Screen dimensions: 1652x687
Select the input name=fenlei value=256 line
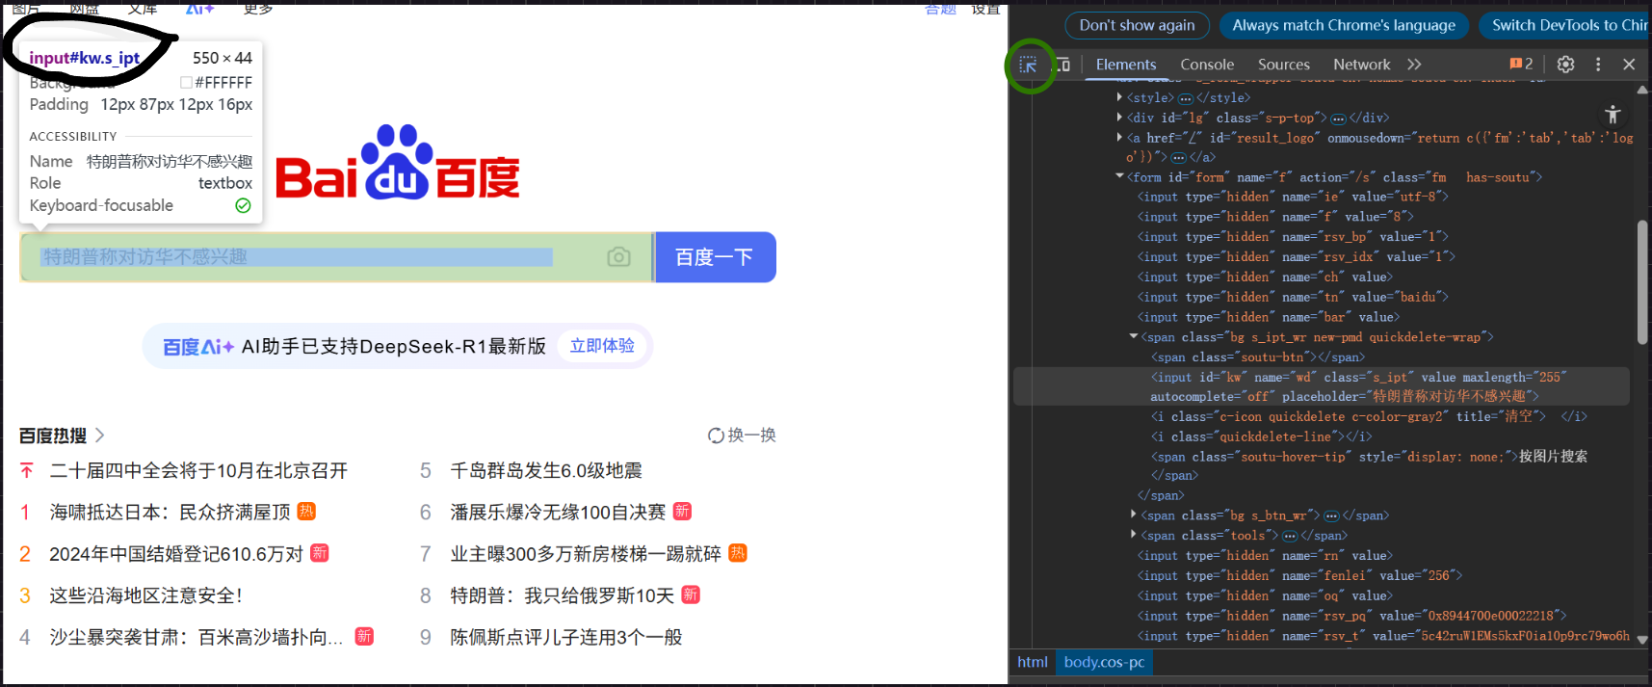click(x=1299, y=575)
